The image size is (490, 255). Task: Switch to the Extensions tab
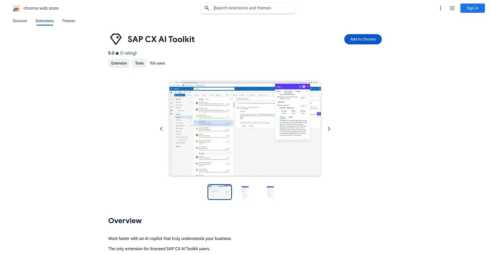45,21
